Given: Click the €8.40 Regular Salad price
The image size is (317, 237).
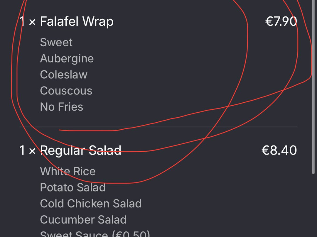Looking at the screenshot, I should coord(279,150).
